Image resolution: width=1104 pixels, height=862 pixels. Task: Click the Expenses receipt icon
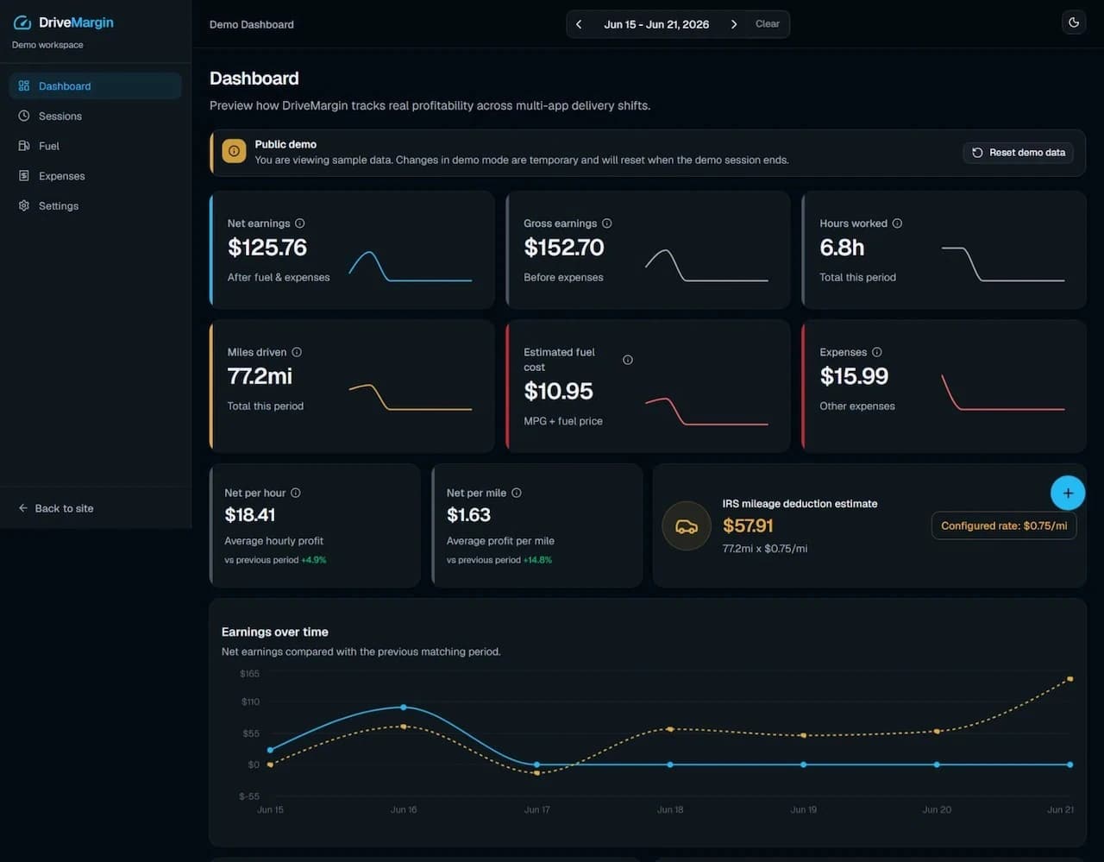coord(24,176)
